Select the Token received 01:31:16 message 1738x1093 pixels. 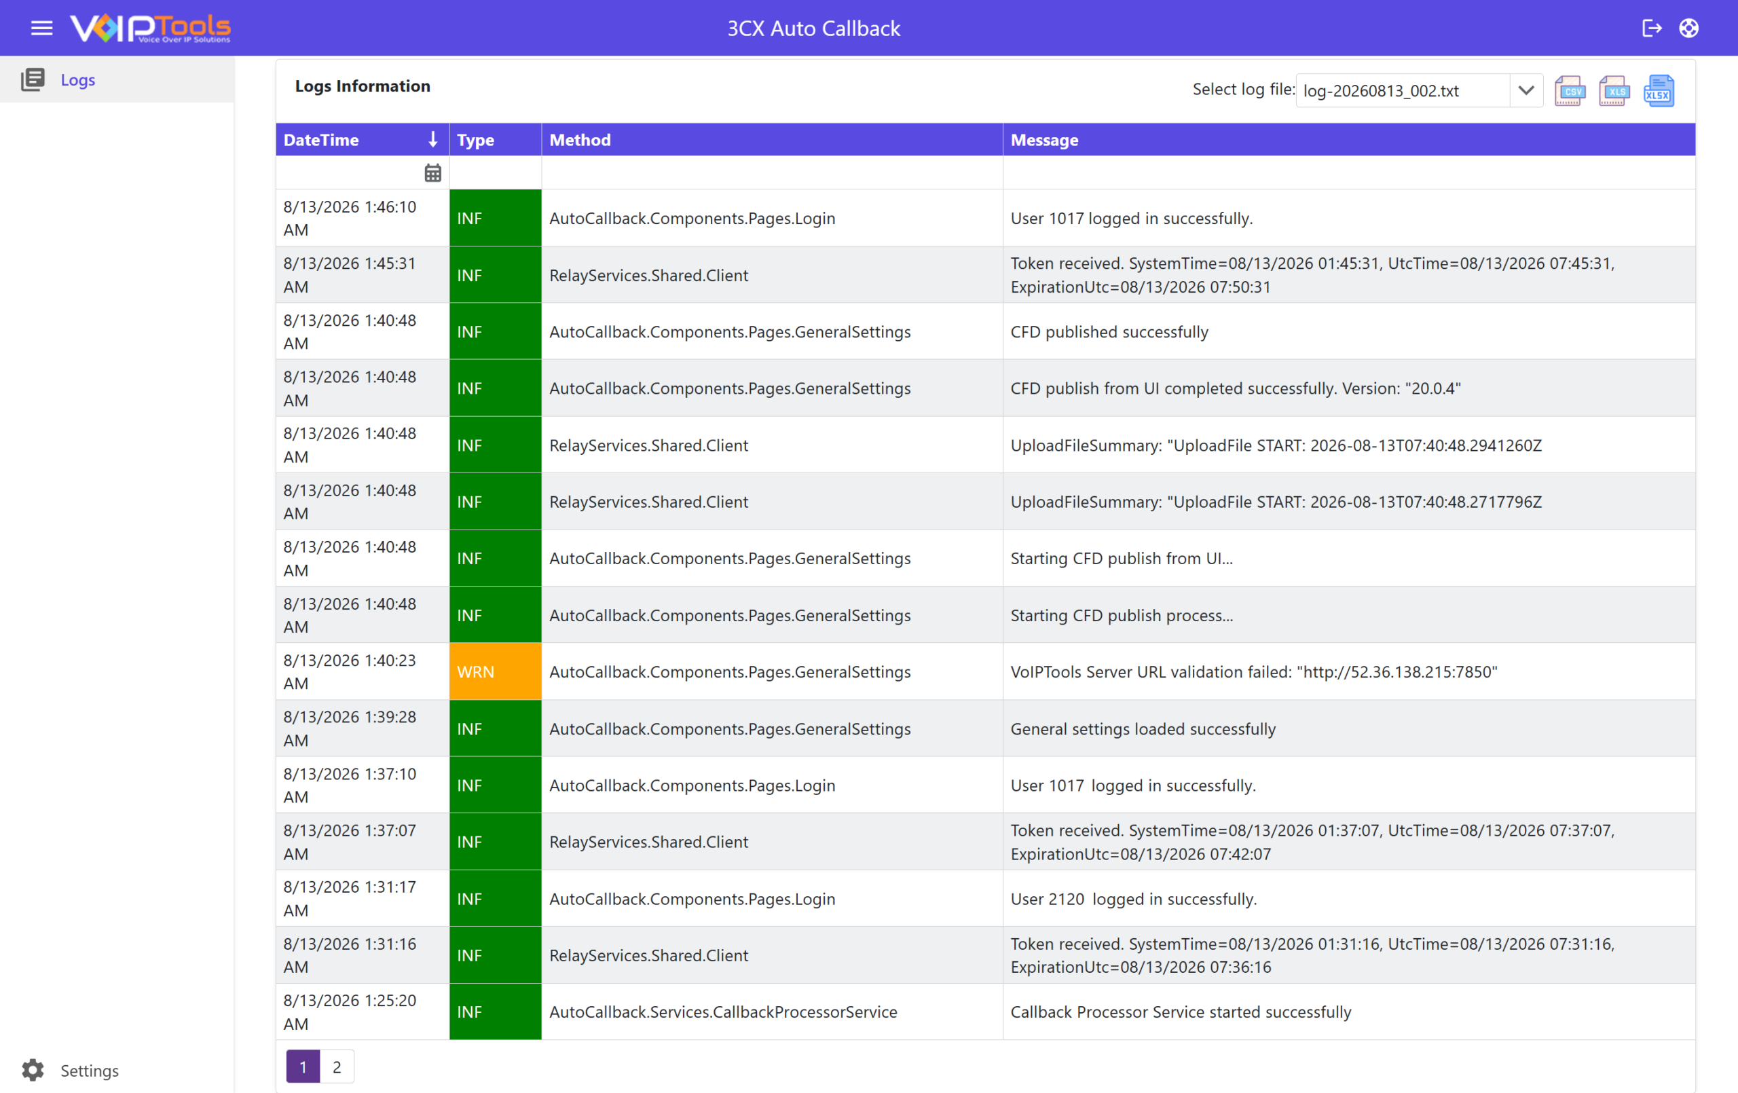pyautogui.click(x=1312, y=955)
